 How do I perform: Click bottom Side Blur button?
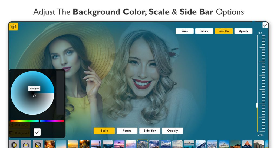point(150,131)
